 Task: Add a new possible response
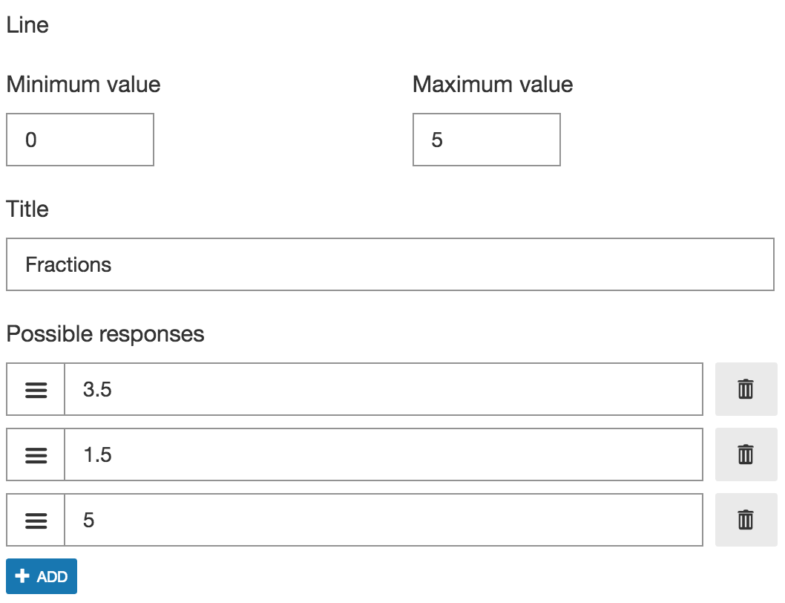coord(42,576)
